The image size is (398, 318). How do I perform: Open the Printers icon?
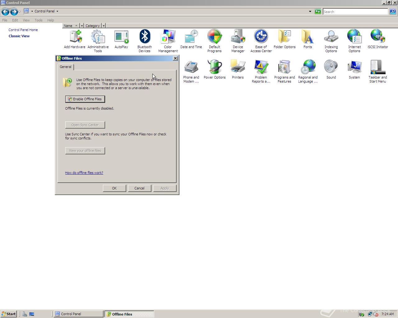pos(238,70)
